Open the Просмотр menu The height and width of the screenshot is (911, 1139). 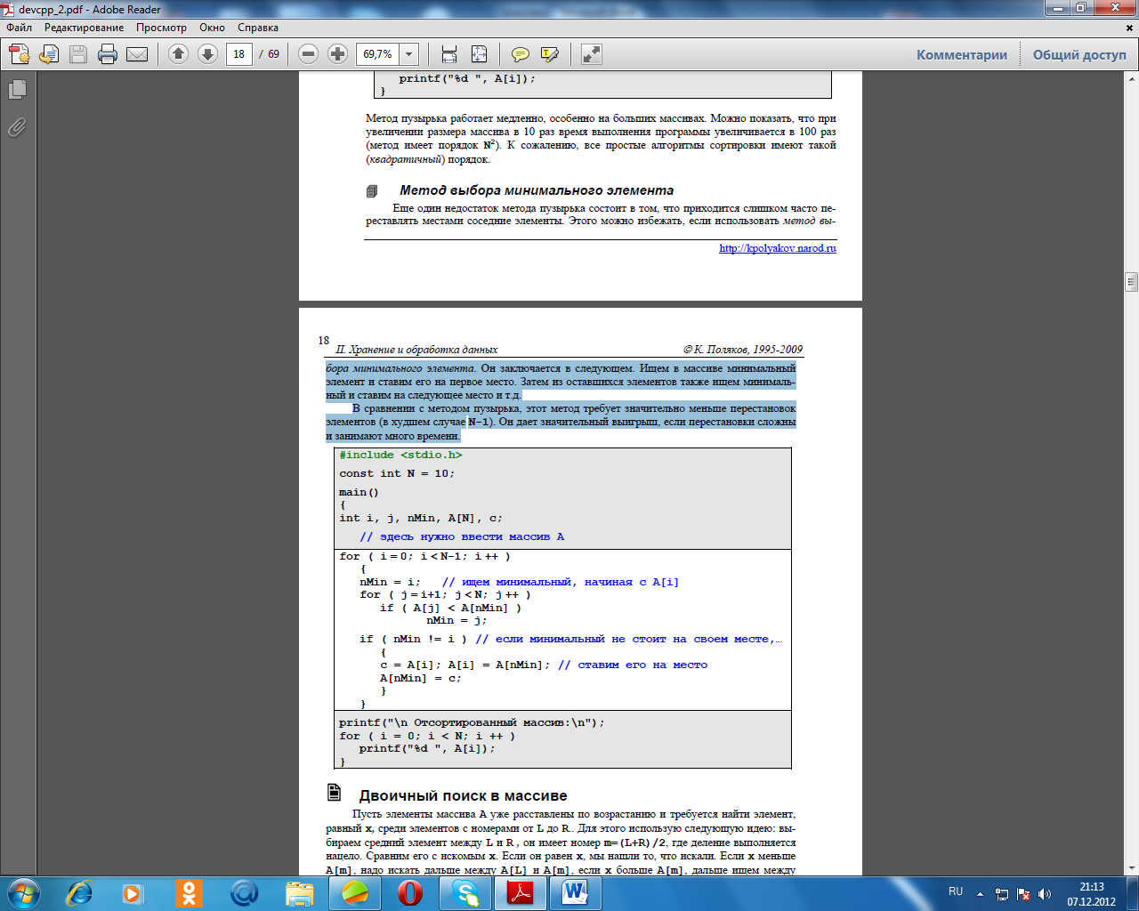point(161,28)
